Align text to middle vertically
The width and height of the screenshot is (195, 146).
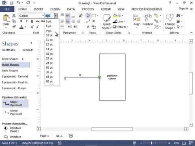[x=67, y=16]
